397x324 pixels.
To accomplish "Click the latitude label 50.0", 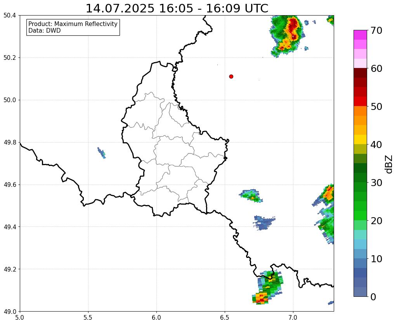I will (10, 100).
